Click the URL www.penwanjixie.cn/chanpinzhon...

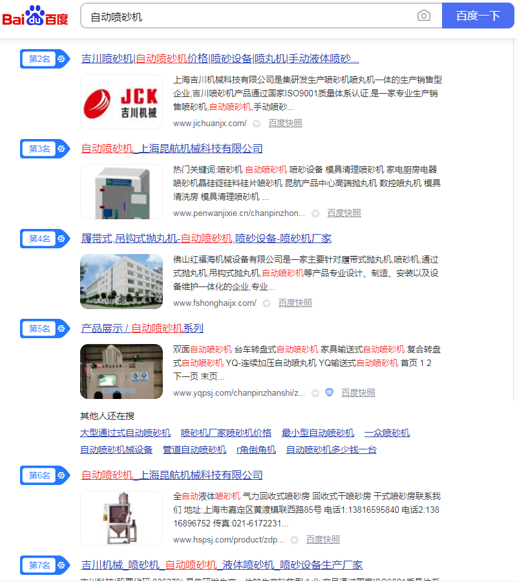pos(239,213)
